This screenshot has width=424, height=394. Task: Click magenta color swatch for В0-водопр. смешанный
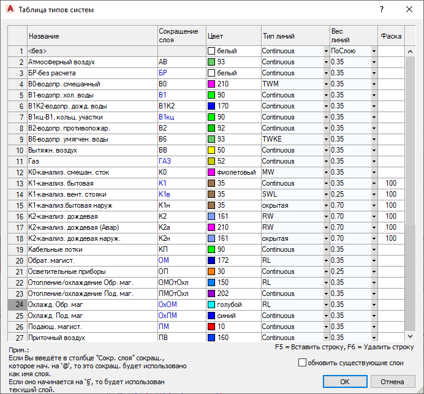211,84
